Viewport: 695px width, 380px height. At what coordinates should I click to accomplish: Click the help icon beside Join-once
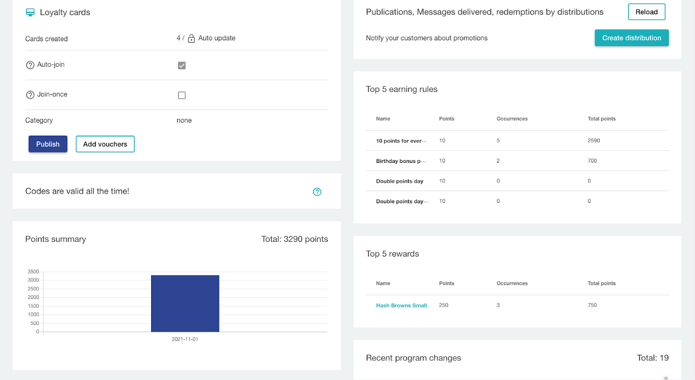tap(30, 95)
